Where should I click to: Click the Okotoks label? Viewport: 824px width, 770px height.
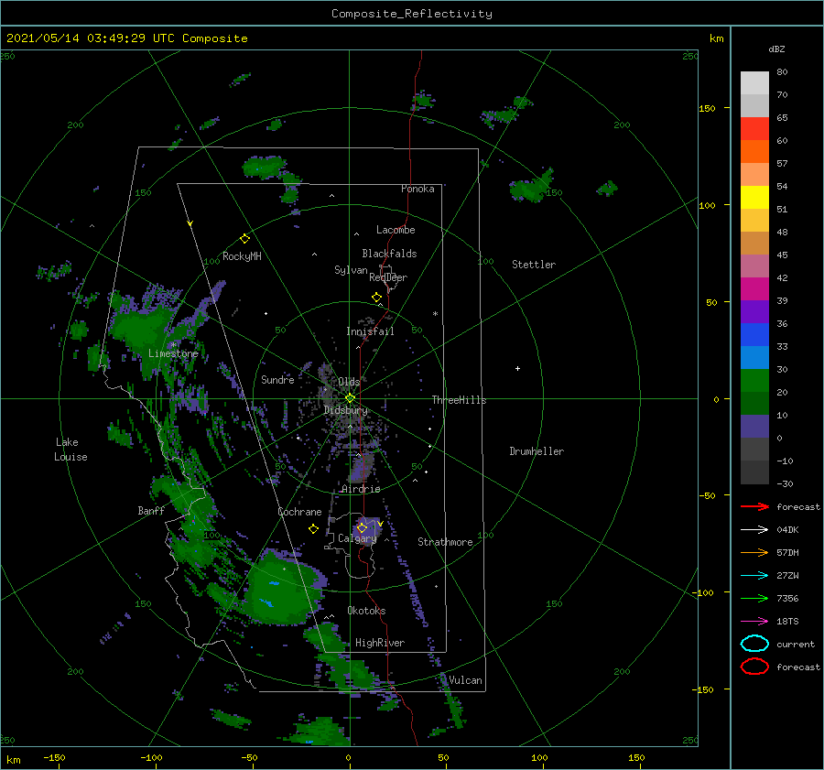coord(366,611)
